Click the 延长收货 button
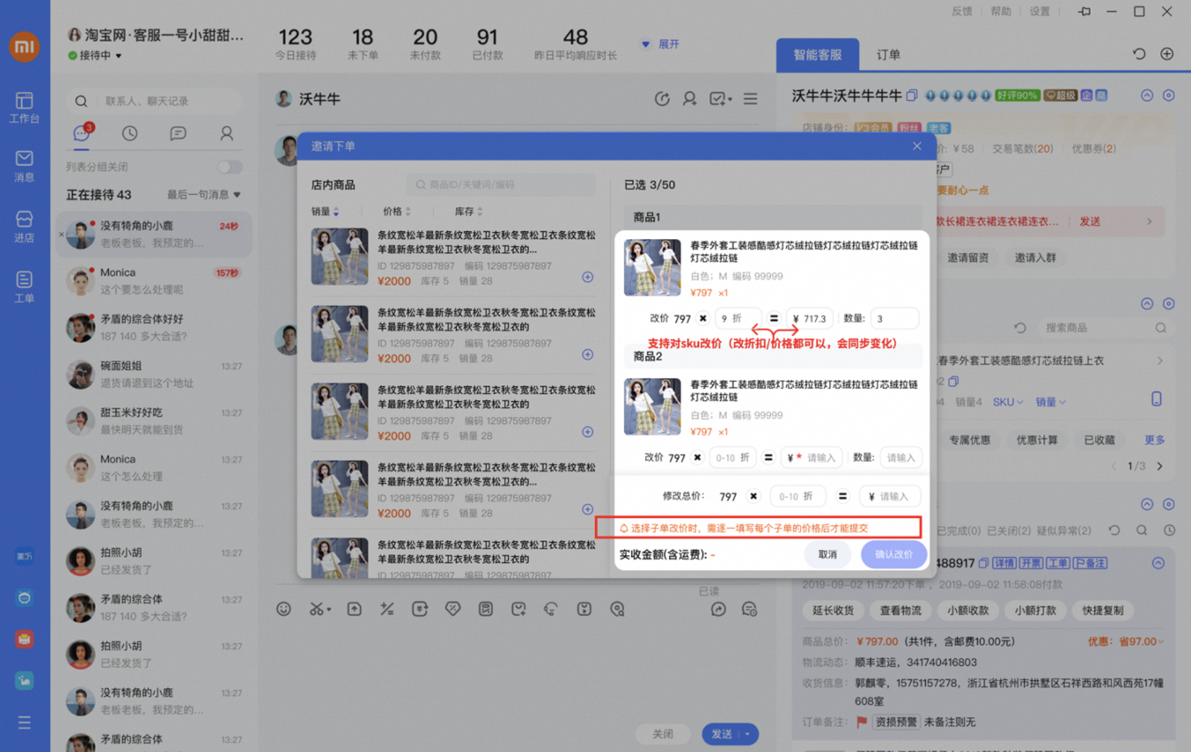 click(833, 611)
